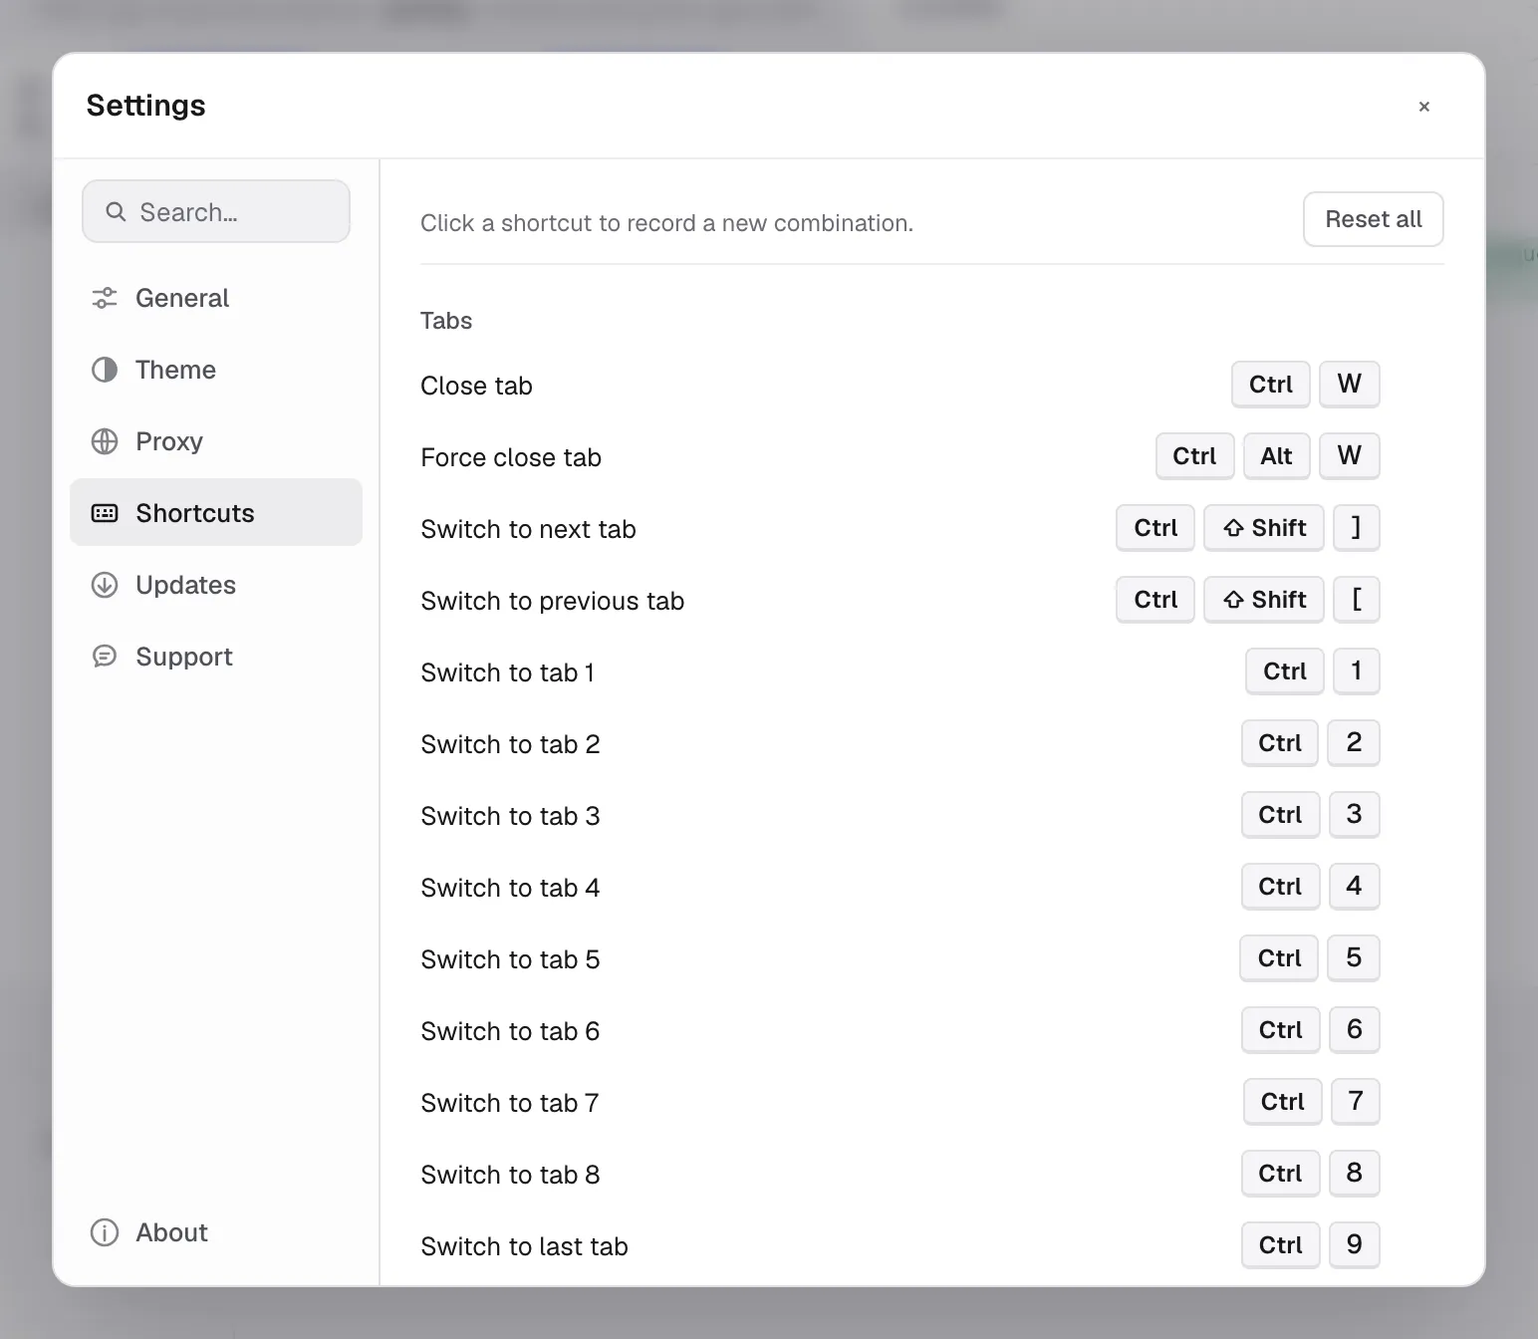Edit the Switch to tab 2 shortcut
This screenshot has width=1538, height=1339.
point(1311,743)
